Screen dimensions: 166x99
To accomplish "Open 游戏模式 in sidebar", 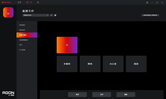I will pyautogui.click(x=27, y=25).
